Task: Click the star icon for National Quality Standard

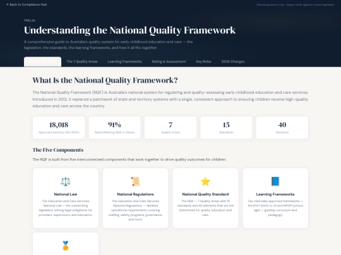Action: (205, 181)
